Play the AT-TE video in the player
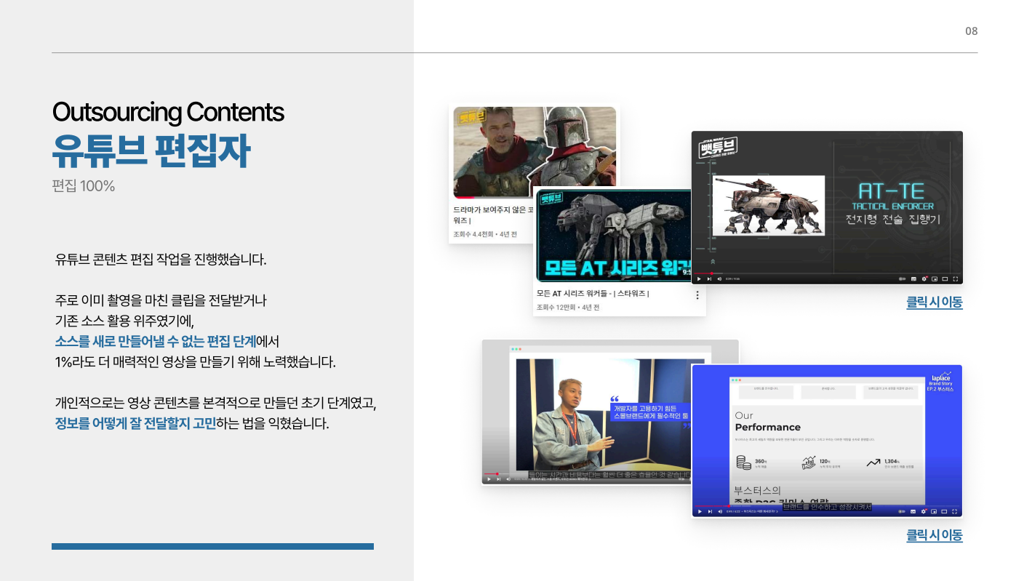Viewport: 1032px width, 581px height. 699,279
